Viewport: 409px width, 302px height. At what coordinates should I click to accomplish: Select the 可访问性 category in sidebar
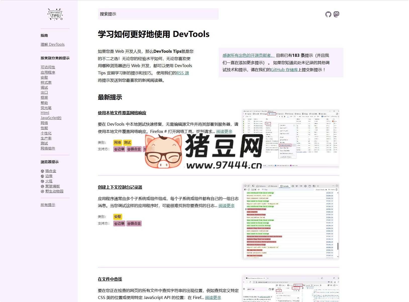[x=48, y=67]
